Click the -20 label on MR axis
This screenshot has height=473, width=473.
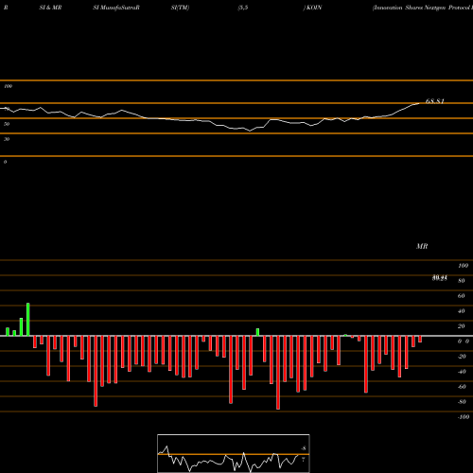coord(462,357)
